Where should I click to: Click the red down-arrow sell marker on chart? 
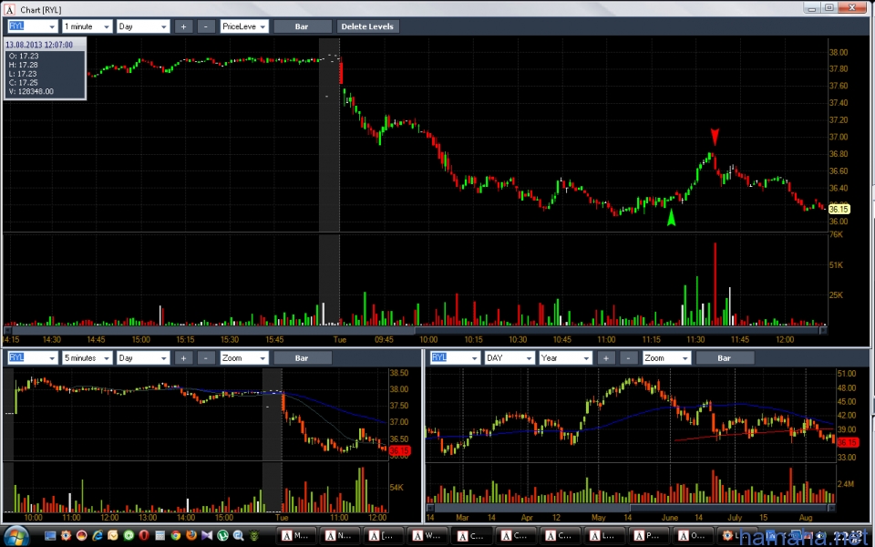(x=715, y=137)
